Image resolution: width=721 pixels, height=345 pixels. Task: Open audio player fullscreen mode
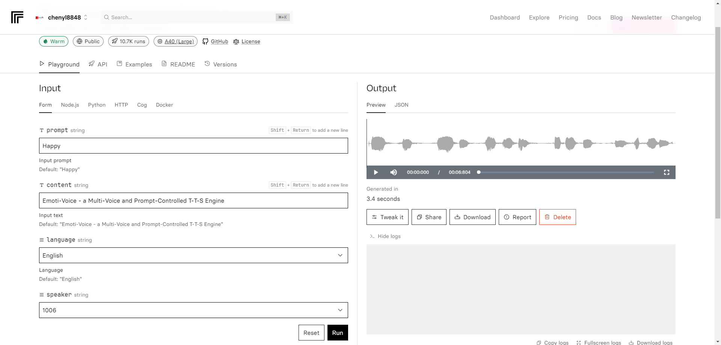tap(667, 172)
